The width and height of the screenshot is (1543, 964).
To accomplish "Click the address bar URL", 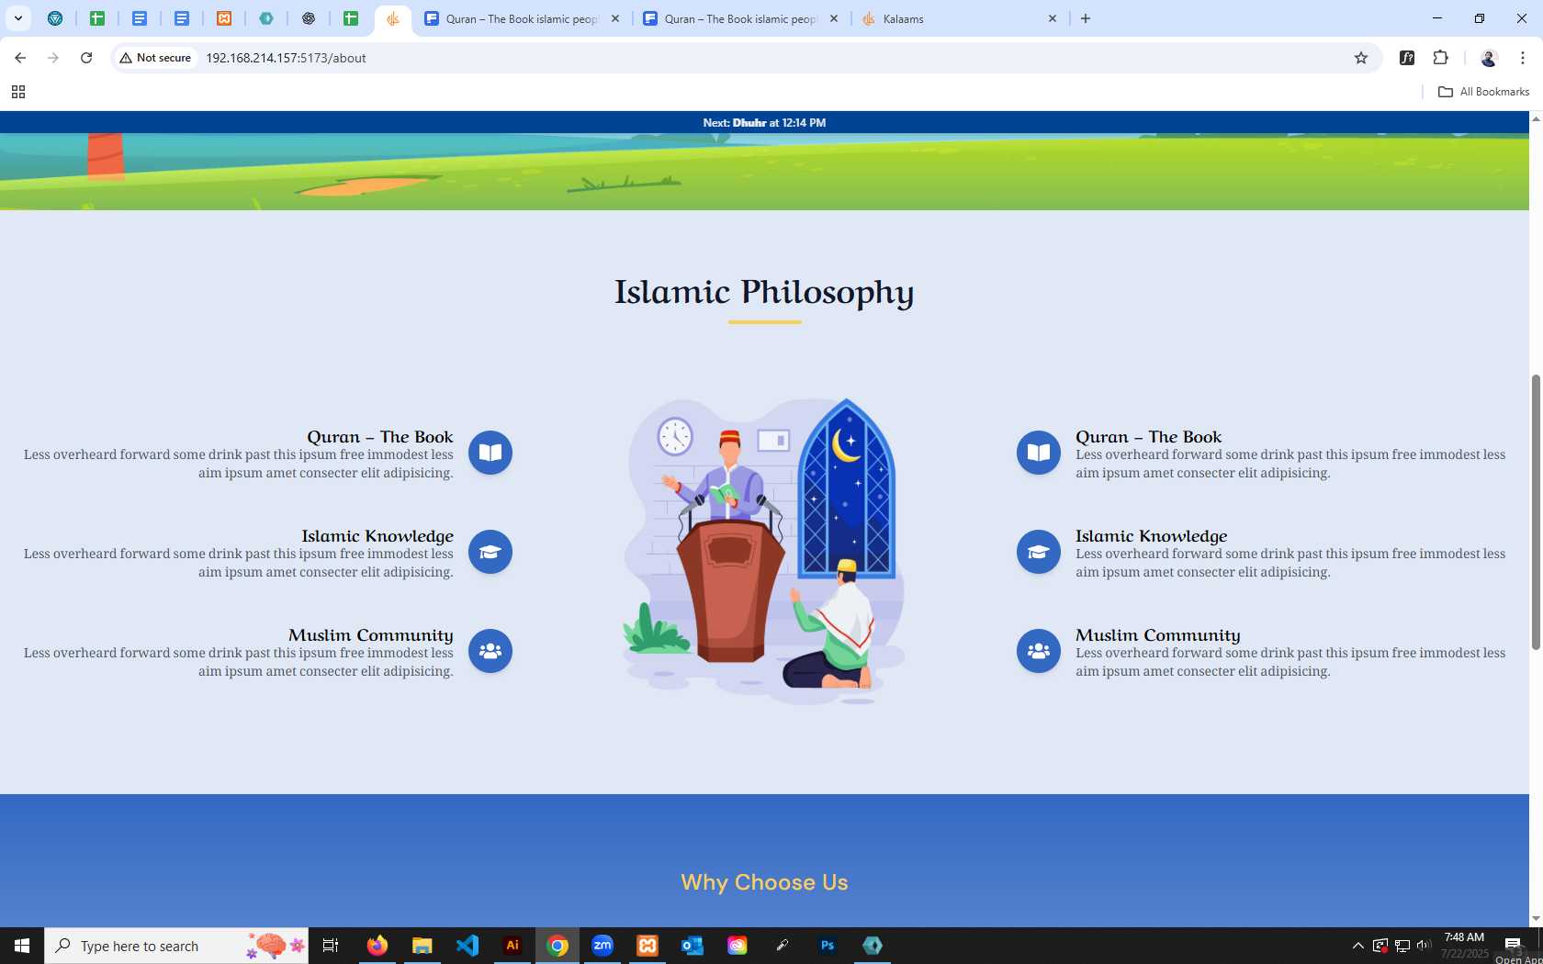I will pos(286,58).
